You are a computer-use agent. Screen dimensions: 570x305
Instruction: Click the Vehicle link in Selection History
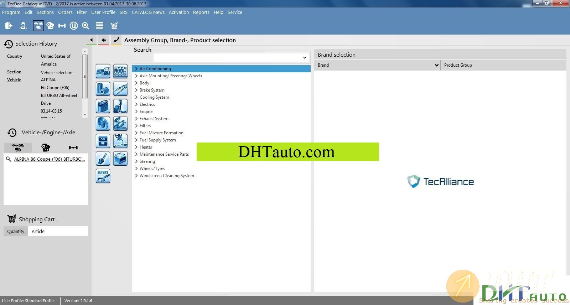14,80
